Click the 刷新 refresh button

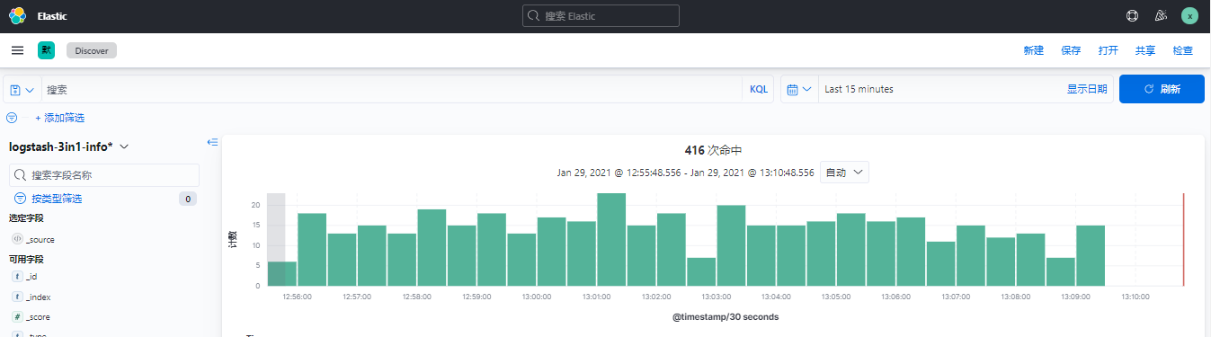(1162, 89)
